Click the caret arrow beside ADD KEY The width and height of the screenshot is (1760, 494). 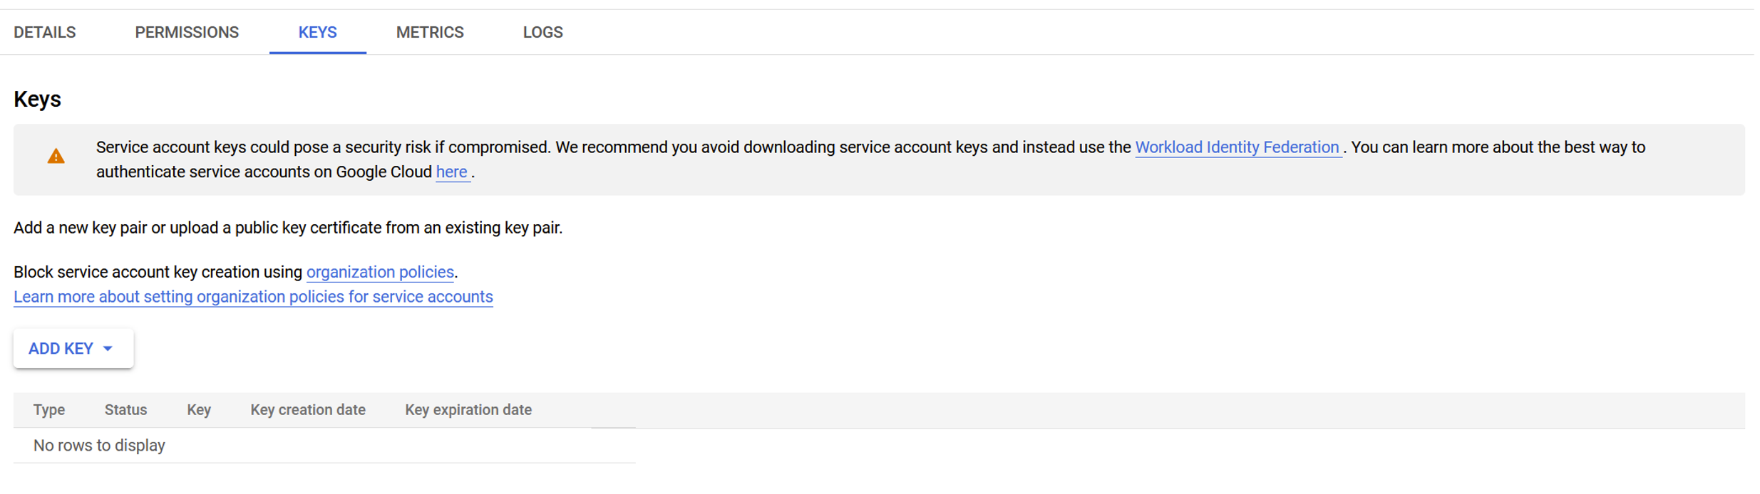[x=108, y=349]
